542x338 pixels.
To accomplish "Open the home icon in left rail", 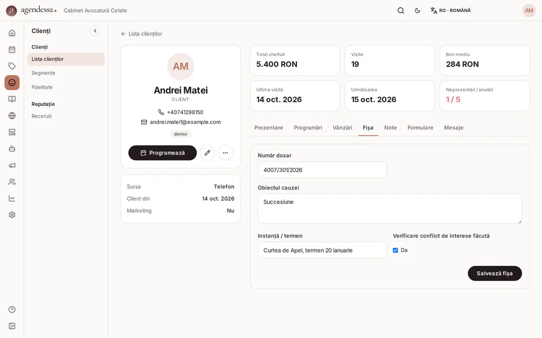I will (x=12, y=33).
